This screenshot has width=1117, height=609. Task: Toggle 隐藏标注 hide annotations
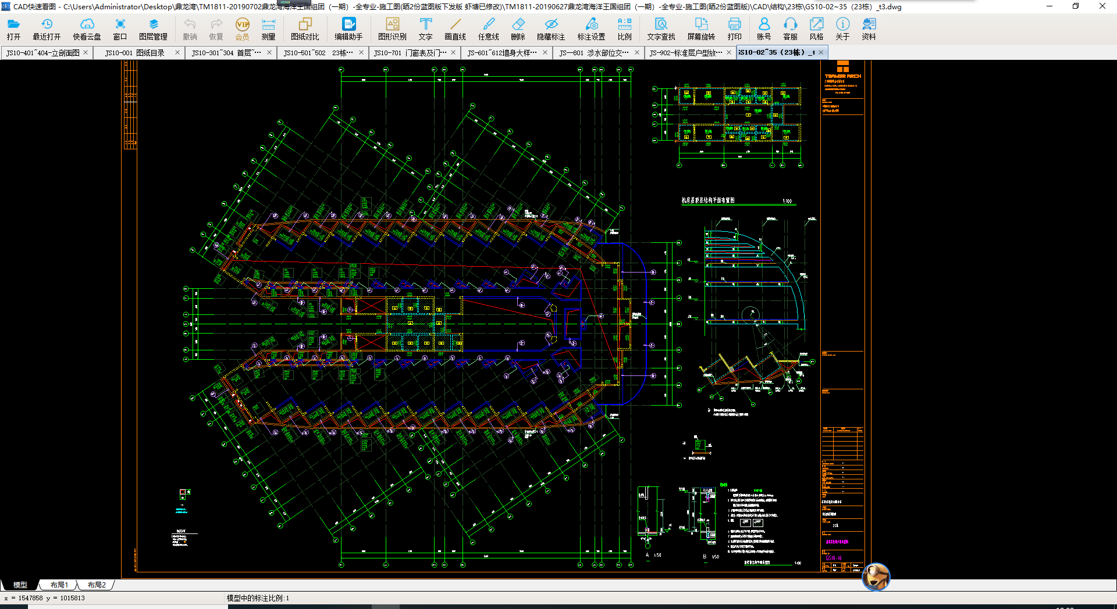(551, 29)
